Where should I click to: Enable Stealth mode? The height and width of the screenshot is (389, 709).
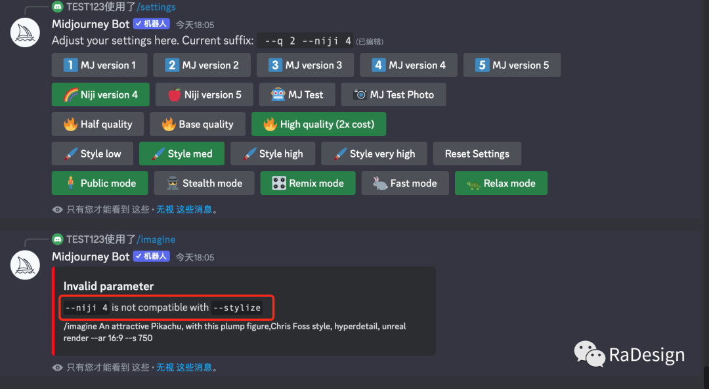pyautogui.click(x=204, y=183)
